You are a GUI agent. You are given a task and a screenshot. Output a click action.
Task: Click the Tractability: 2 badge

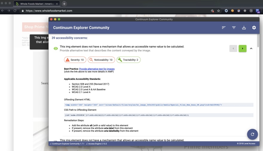(129, 60)
